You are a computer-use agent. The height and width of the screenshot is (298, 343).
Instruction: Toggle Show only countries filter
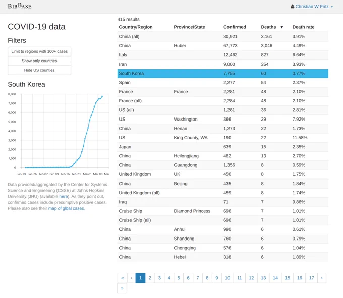[x=39, y=61]
